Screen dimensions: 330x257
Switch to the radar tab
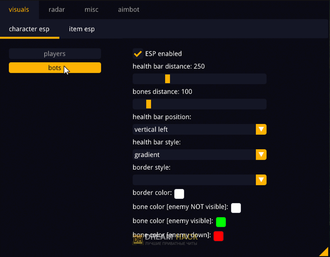pos(56,10)
